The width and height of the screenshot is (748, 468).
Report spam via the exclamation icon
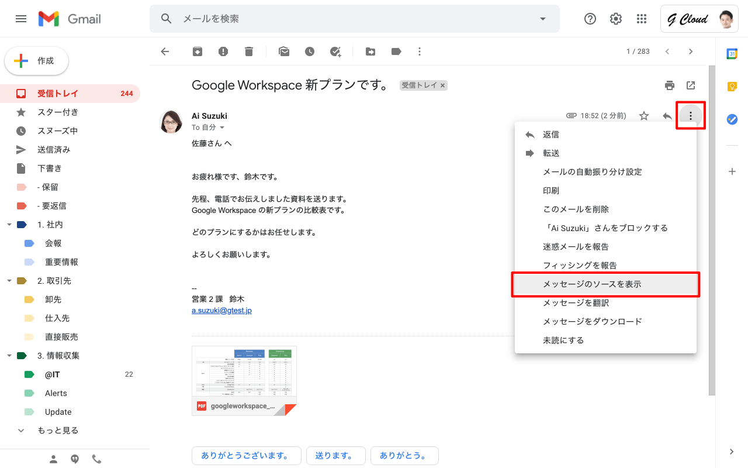[223, 51]
